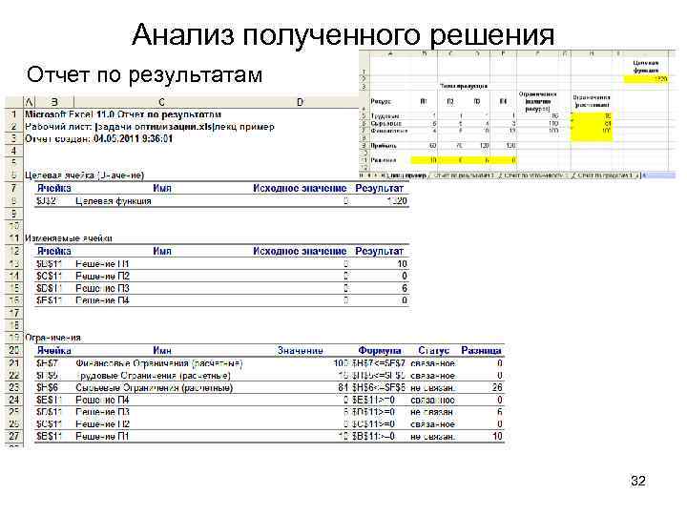687x515 pixels.
Task: Click the horizontal scrollbar in small worksheet
Action: [x=658, y=175]
